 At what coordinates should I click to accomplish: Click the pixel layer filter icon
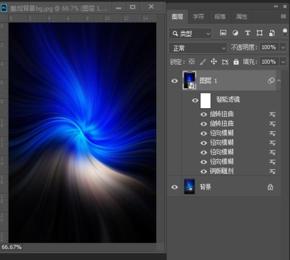click(x=223, y=33)
